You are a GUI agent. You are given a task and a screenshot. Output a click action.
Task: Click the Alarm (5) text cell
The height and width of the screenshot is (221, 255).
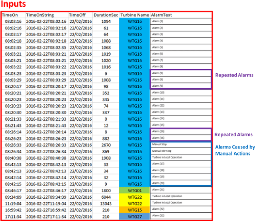click(x=181, y=47)
